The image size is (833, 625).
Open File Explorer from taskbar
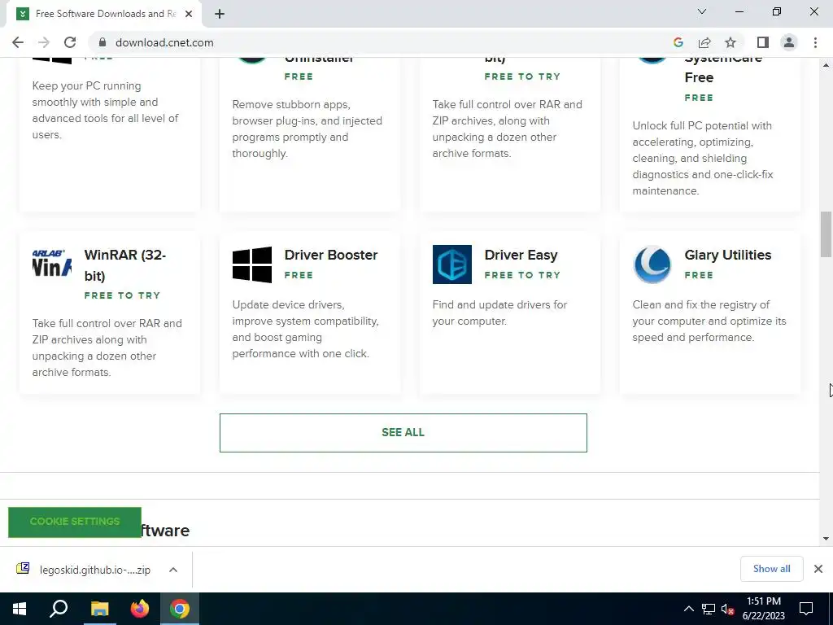pyautogui.click(x=99, y=609)
